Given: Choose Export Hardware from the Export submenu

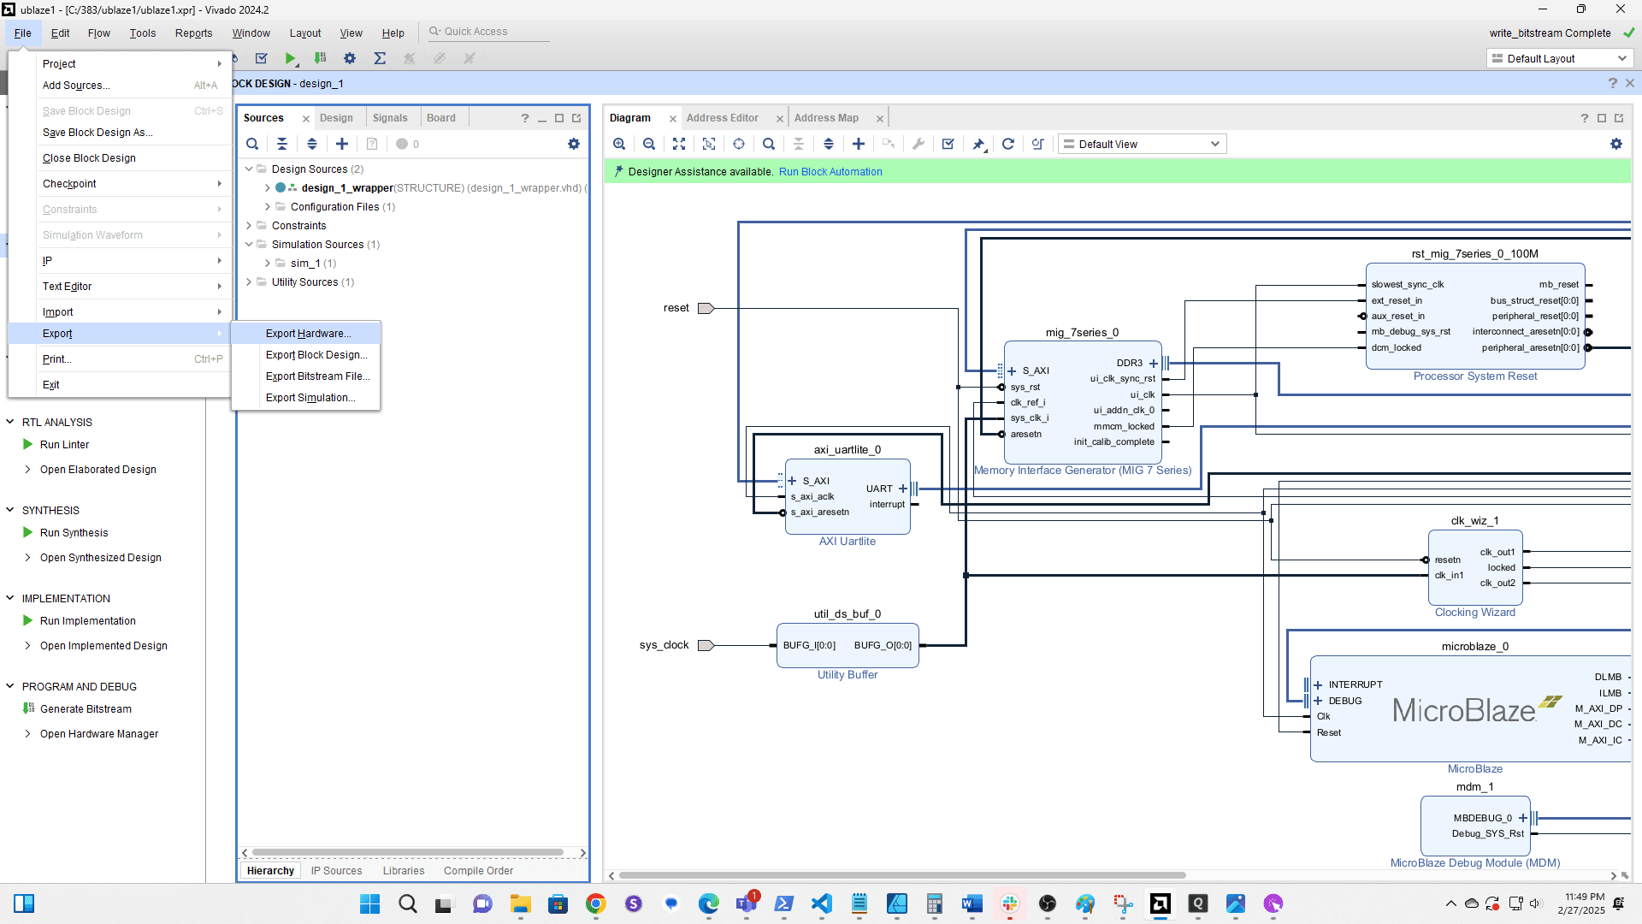Looking at the screenshot, I should click(309, 333).
